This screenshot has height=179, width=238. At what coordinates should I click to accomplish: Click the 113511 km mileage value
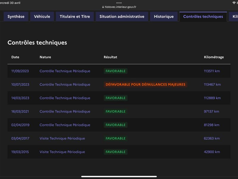click(x=212, y=71)
